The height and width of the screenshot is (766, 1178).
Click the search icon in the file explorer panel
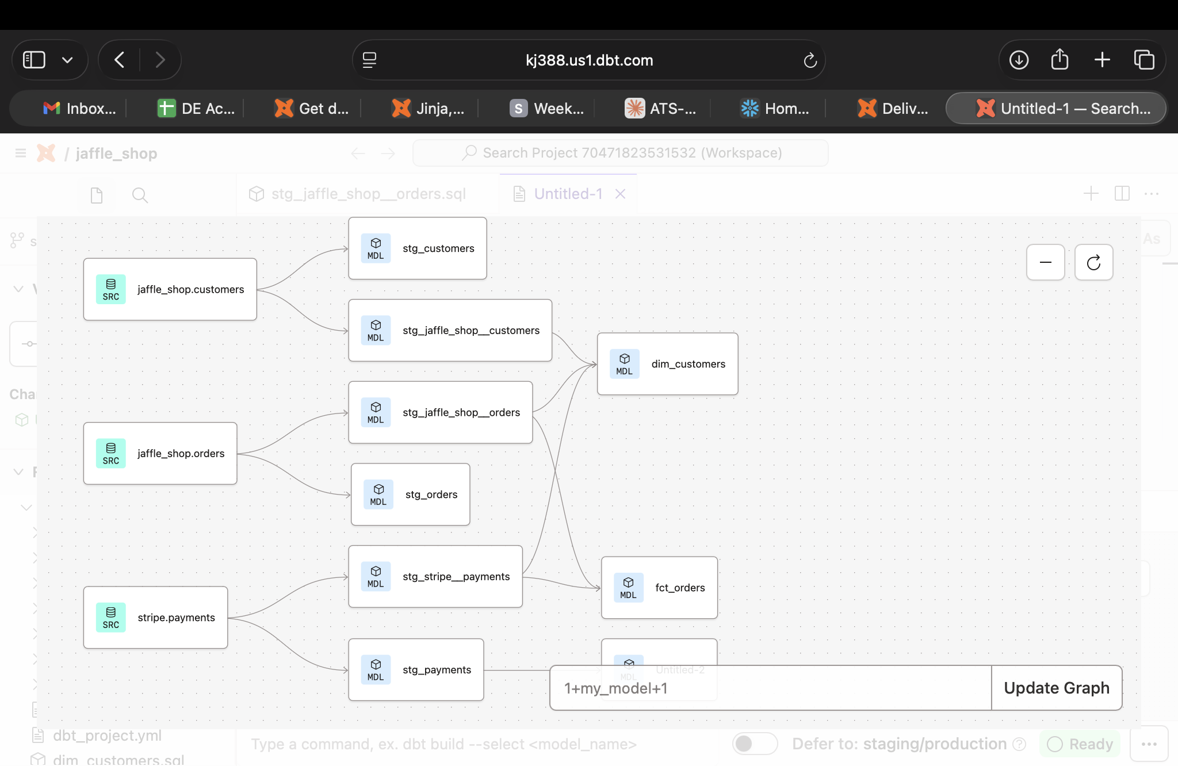coord(140,195)
